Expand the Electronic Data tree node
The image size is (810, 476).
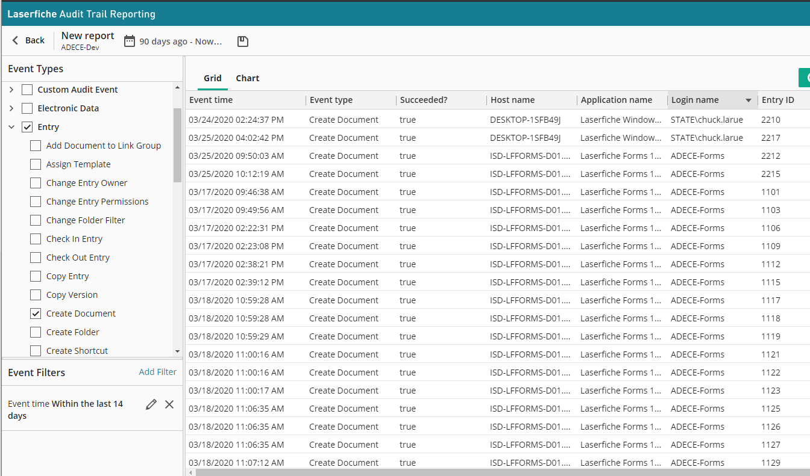tap(11, 108)
